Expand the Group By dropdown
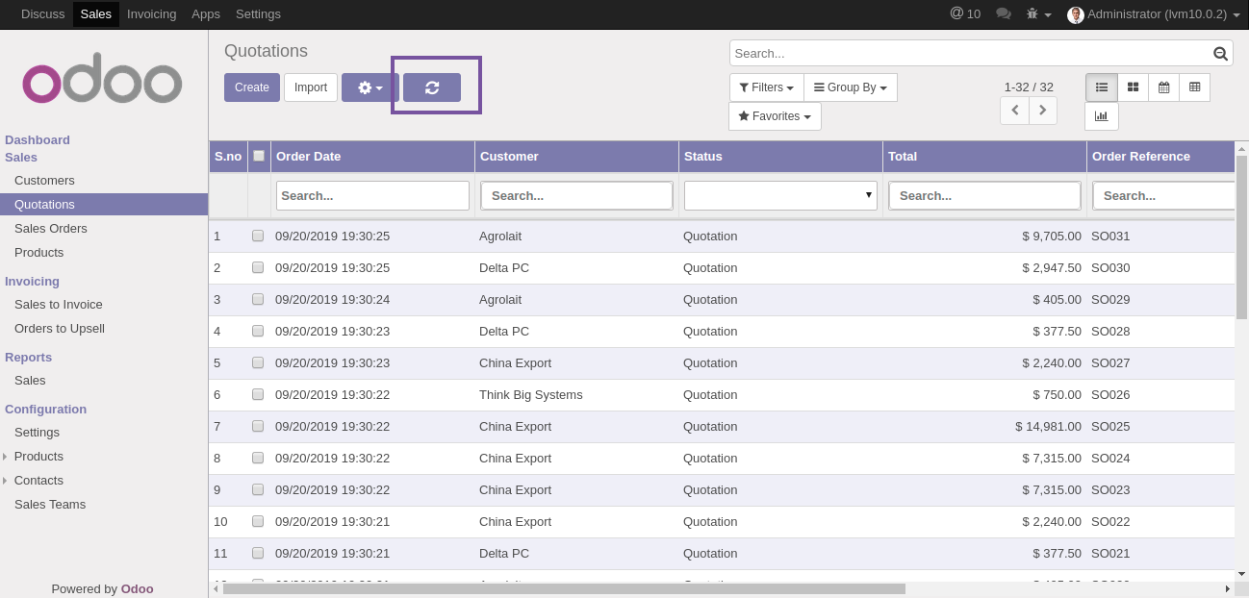1249x598 pixels. (x=850, y=87)
